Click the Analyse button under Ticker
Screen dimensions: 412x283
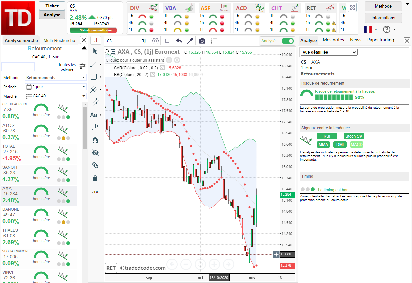[52, 15]
